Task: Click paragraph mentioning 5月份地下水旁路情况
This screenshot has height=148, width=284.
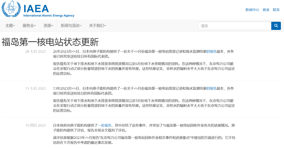Action: point(144,106)
